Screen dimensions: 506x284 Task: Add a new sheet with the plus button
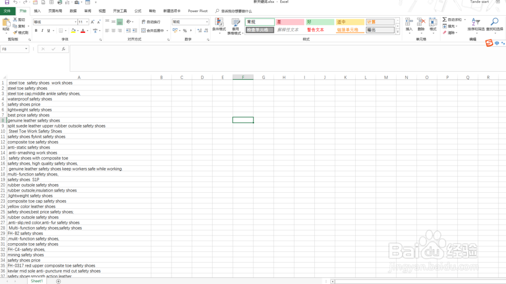(x=58, y=281)
